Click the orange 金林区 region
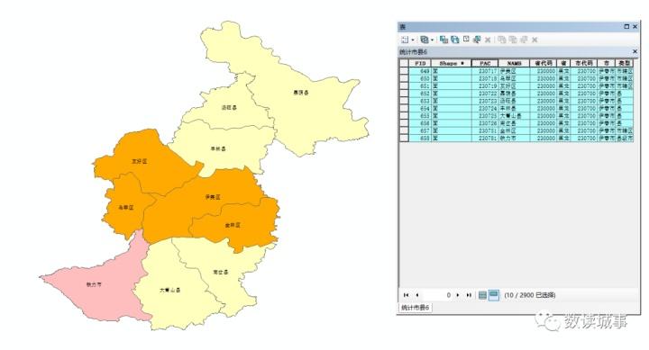Viewport: 649px width, 350px height. [x=233, y=225]
